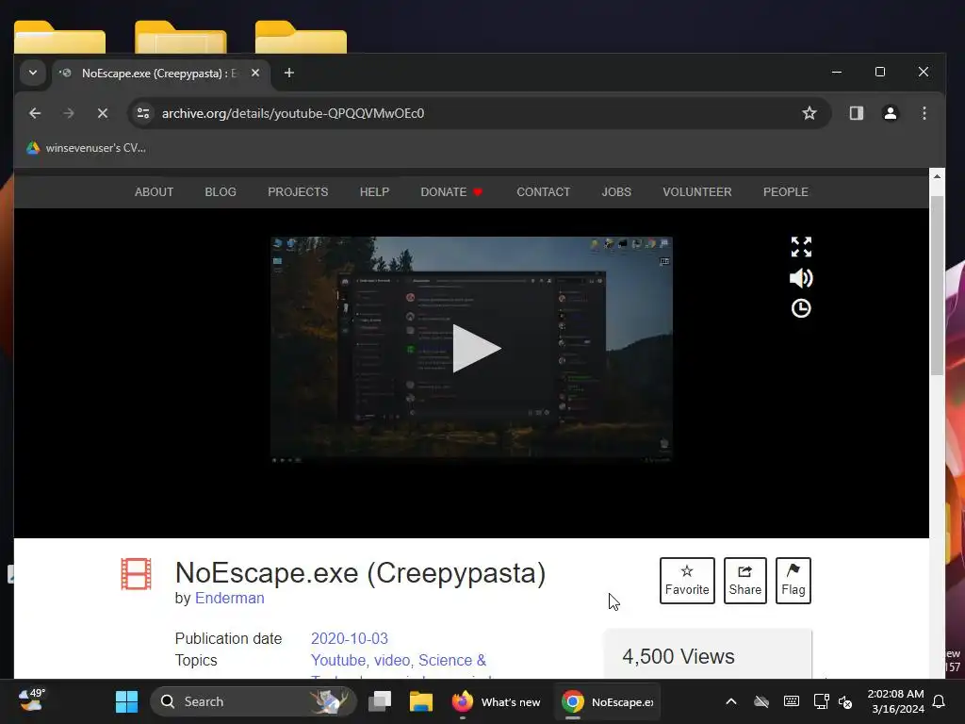Open JOBS in the archive nav bar
Screen dimensions: 965x724
[616, 192]
